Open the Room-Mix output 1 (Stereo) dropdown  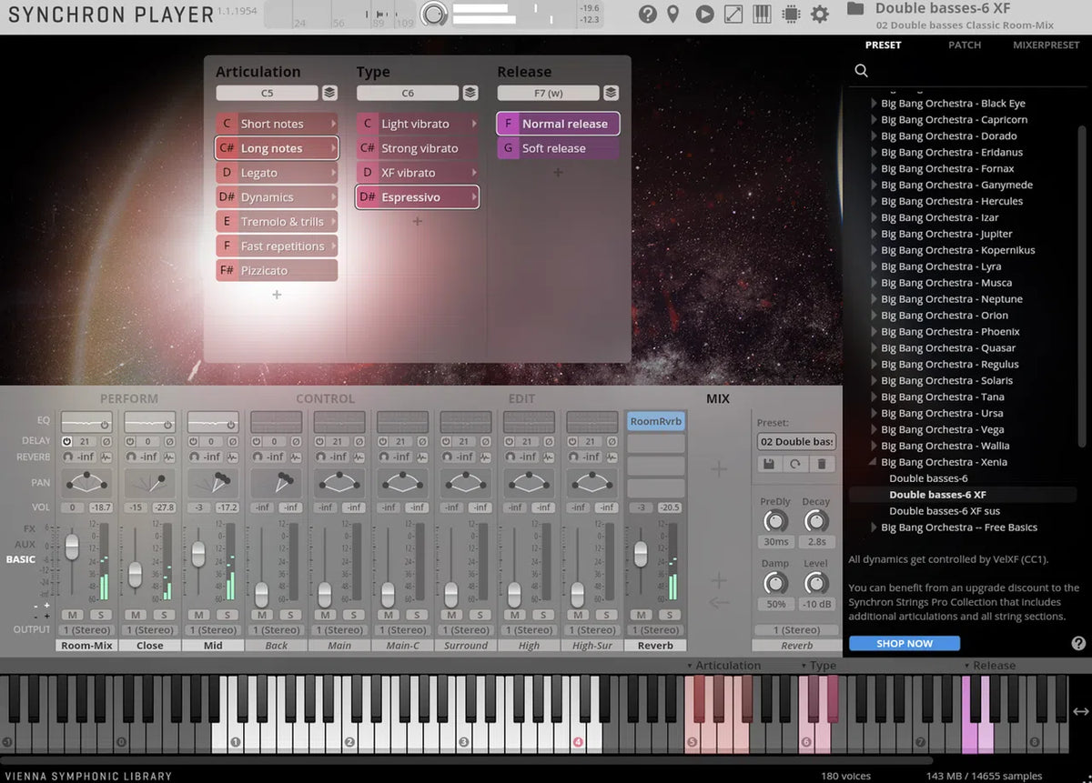[x=86, y=630]
